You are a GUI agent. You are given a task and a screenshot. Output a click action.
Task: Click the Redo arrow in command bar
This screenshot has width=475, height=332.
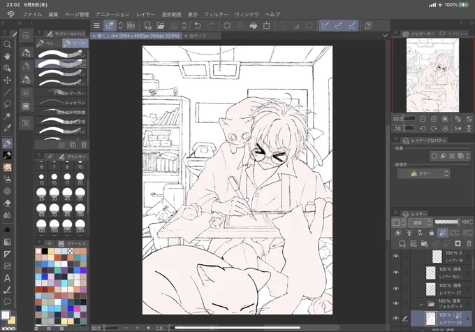coord(211,25)
